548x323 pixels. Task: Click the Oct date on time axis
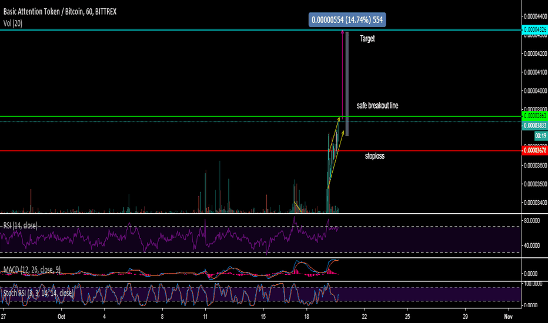pos(61,317)
